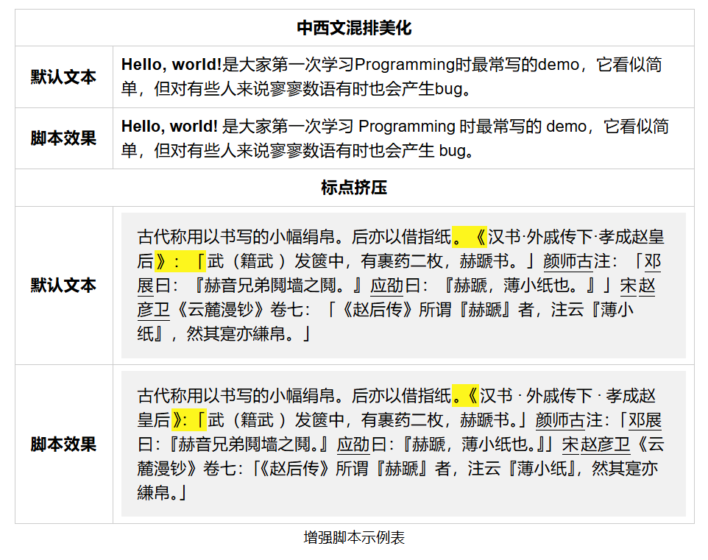Click the 增强脚本示例表 caption below the table
This screenshot has width=708, height=560.
pyautogui.click(x=354, y=538)
